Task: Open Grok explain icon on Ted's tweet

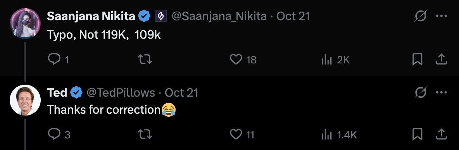Action: tap(421, 92)
